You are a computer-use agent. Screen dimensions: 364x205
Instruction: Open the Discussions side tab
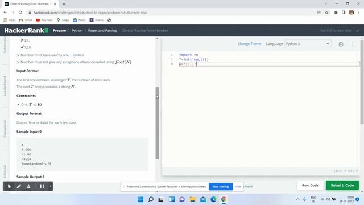[x=5, y=129]
